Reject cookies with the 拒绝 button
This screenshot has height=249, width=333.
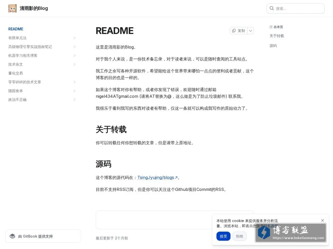(x=239, y=236)
